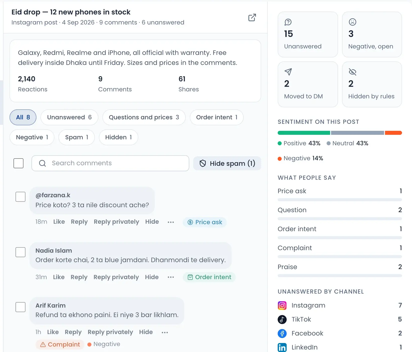
Task: Click the TikTok channel icon
Action: 282,319
